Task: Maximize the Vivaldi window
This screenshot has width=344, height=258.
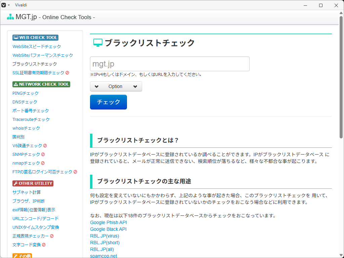Action: [321, 5]
